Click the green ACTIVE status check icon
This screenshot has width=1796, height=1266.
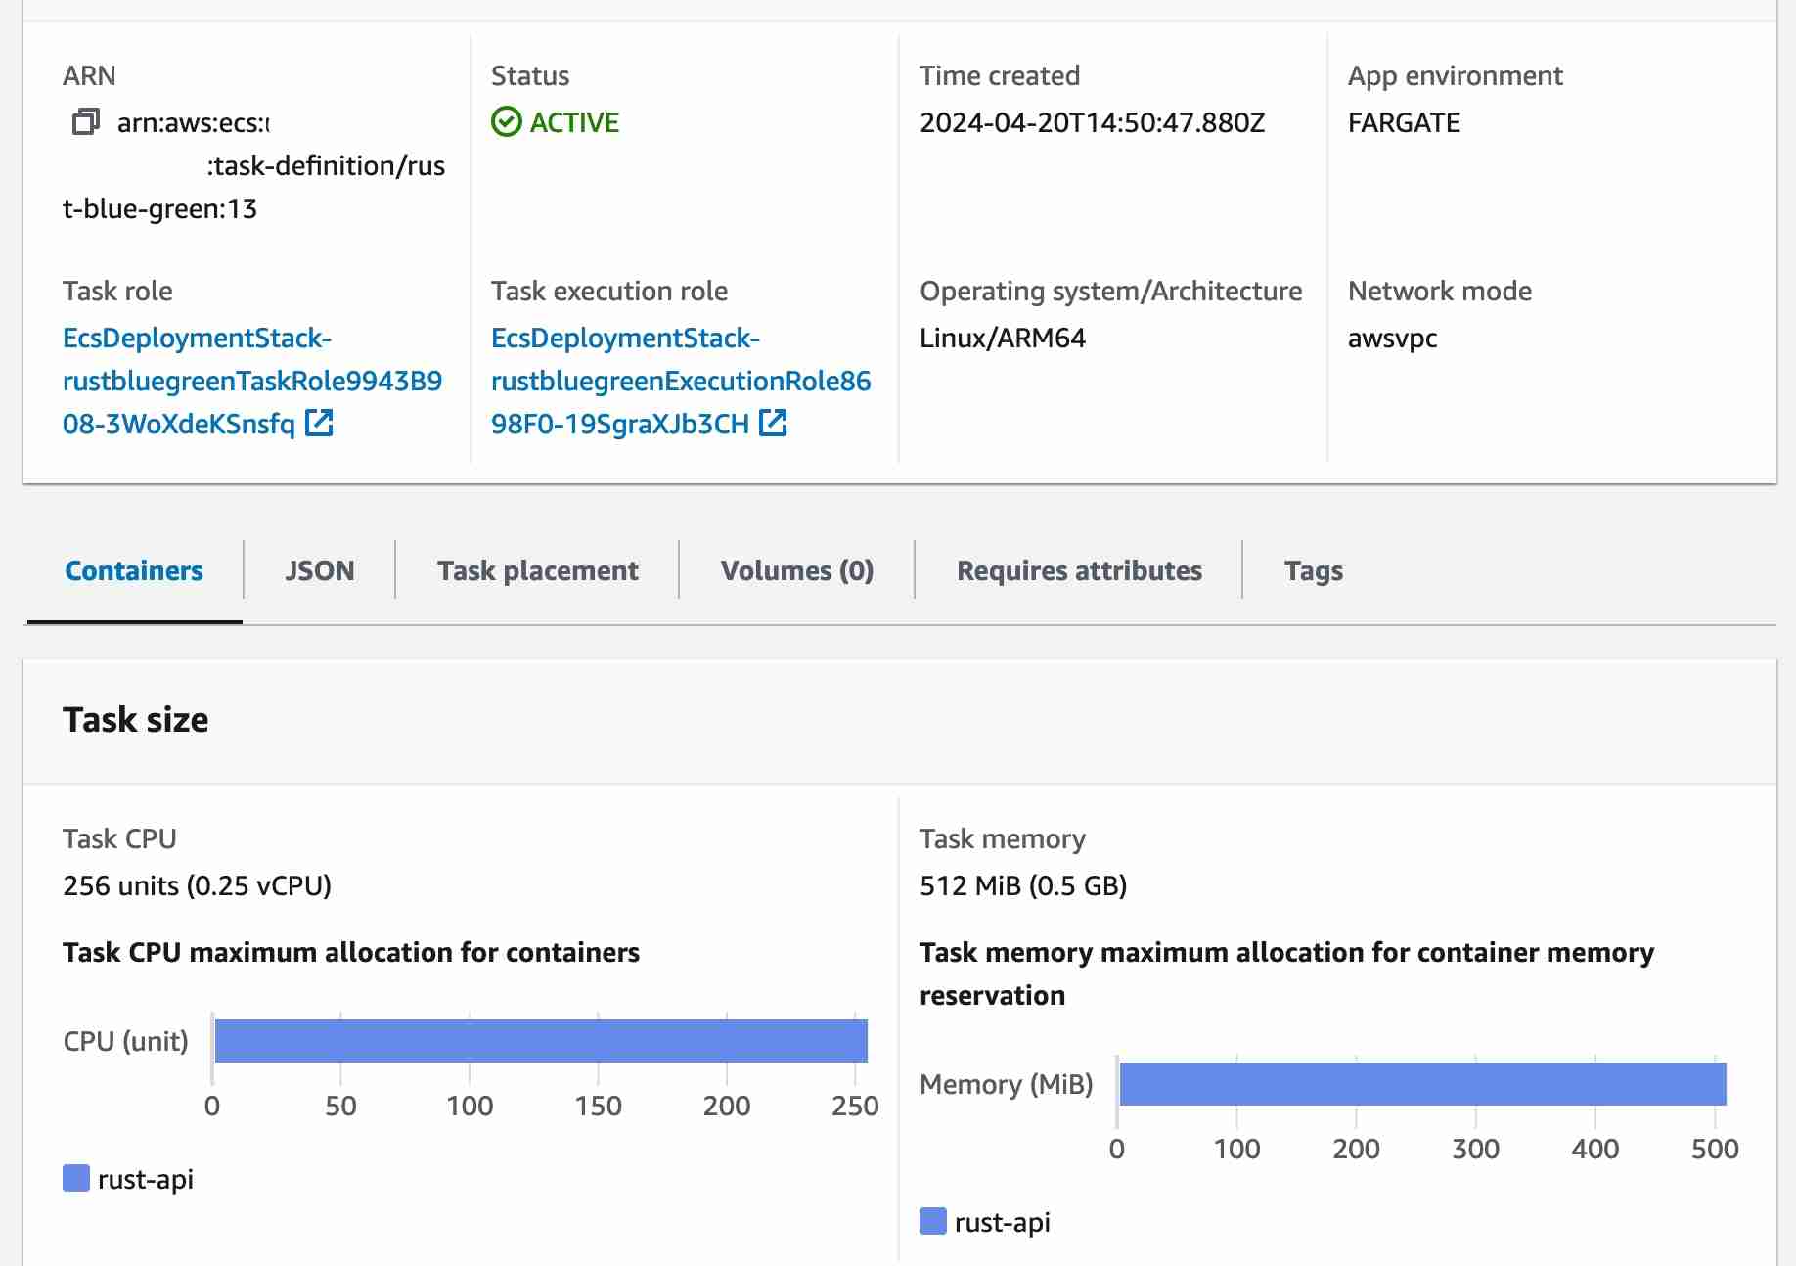[506, 122]
